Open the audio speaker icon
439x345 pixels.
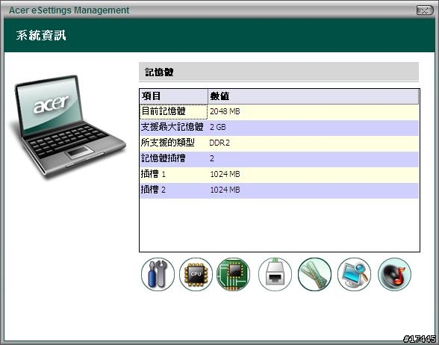tap(394, 275)
